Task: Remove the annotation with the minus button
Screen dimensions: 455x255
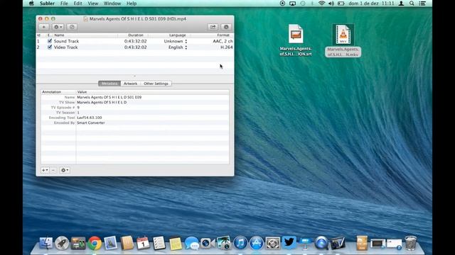Action: tap(53, 170)
